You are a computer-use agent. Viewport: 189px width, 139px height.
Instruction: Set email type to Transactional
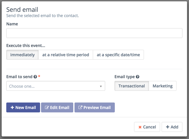pos(132,86)
